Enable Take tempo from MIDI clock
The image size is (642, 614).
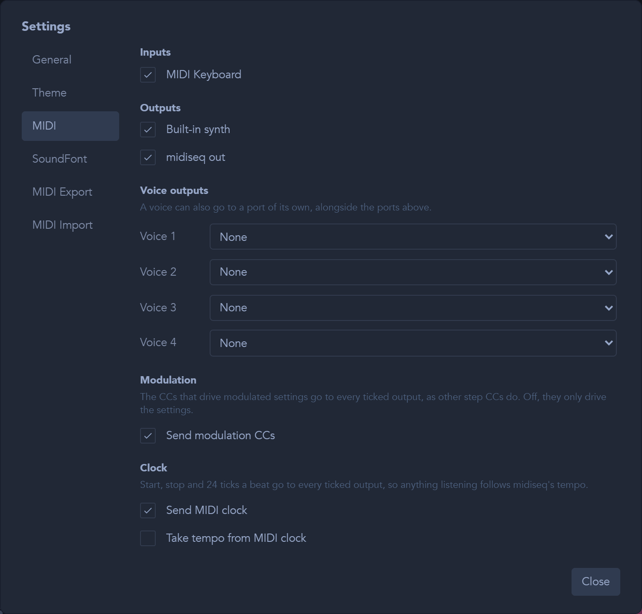point(148,538)
